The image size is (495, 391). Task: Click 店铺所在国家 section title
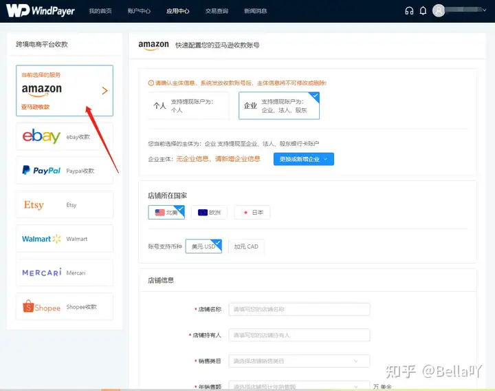pos(167,195)
